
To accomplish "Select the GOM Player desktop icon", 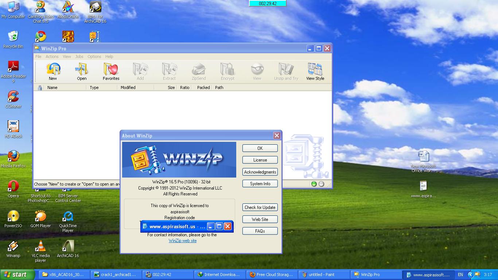I will pos(40,219).
